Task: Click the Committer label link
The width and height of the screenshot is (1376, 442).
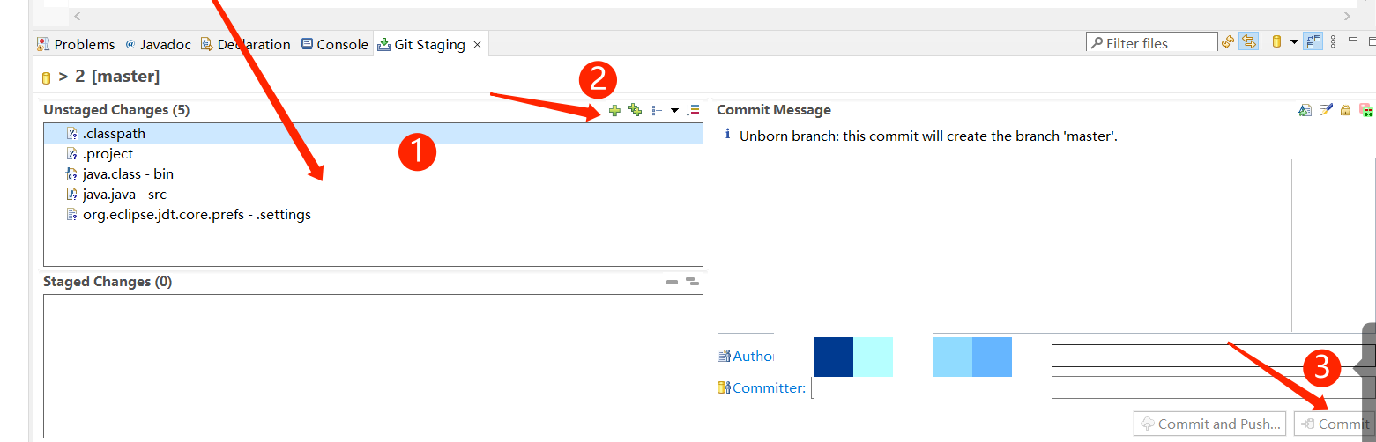Action: [x=769, y=388]
